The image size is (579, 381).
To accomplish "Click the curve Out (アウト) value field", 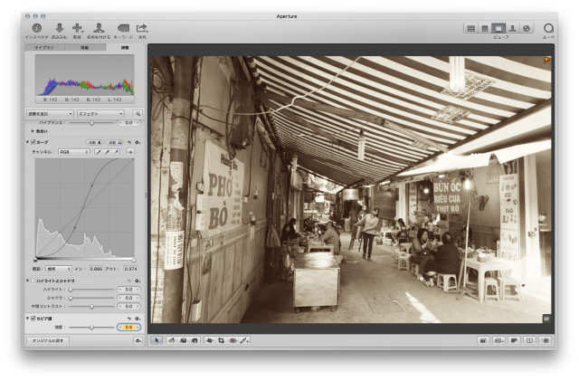I will [x=130, y=269].
